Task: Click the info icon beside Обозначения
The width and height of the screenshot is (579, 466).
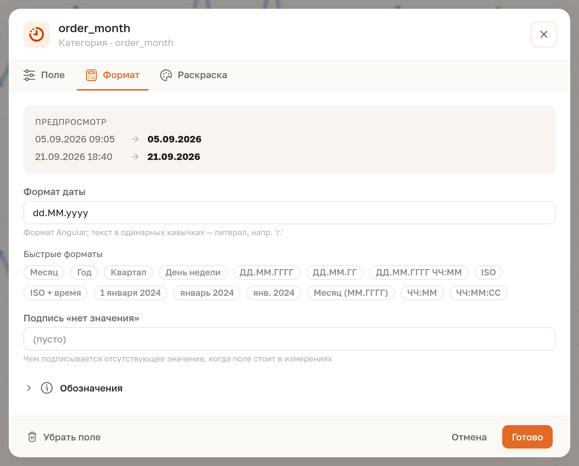Action: tap(47, 388)
